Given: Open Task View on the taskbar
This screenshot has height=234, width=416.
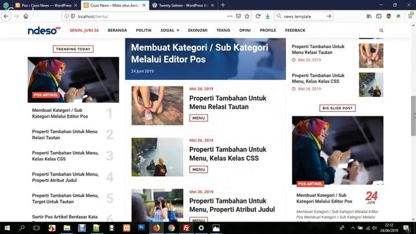Looking at the screenshot, I should 36,228.
